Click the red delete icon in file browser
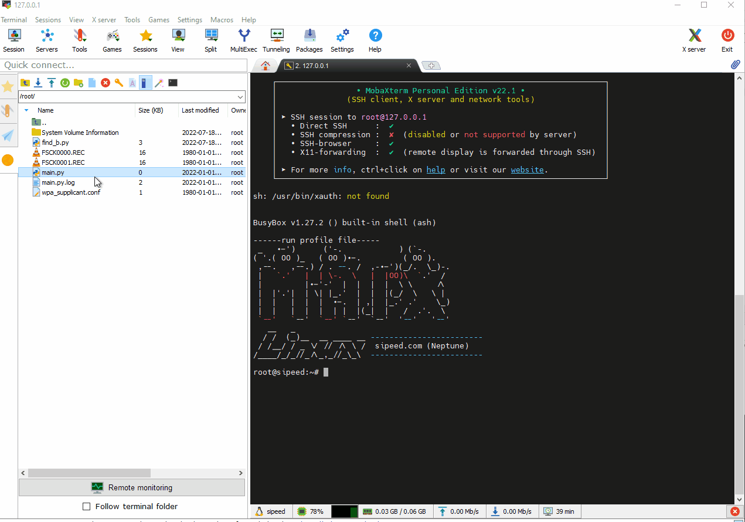The image size is (745, 522). click(106, 83)
